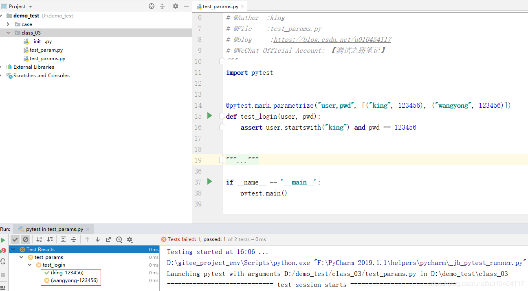Click line number 19 in gutter
The width and height of the screenshot is (528, 291).
point(198,160)
